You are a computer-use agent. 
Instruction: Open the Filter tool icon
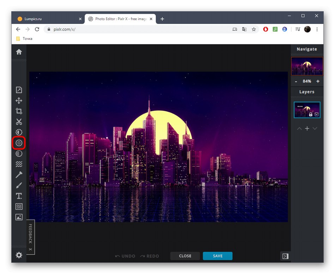point(19,143)
